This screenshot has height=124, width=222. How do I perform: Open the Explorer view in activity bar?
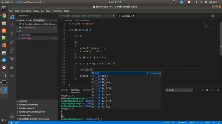pos(12,17)
